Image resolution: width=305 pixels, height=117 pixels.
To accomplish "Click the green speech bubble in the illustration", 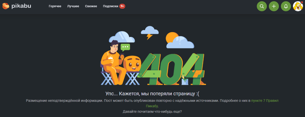I will point(125,47).
